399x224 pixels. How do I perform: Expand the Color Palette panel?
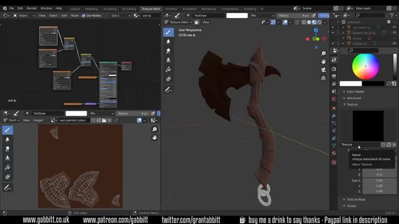point(355,91)
